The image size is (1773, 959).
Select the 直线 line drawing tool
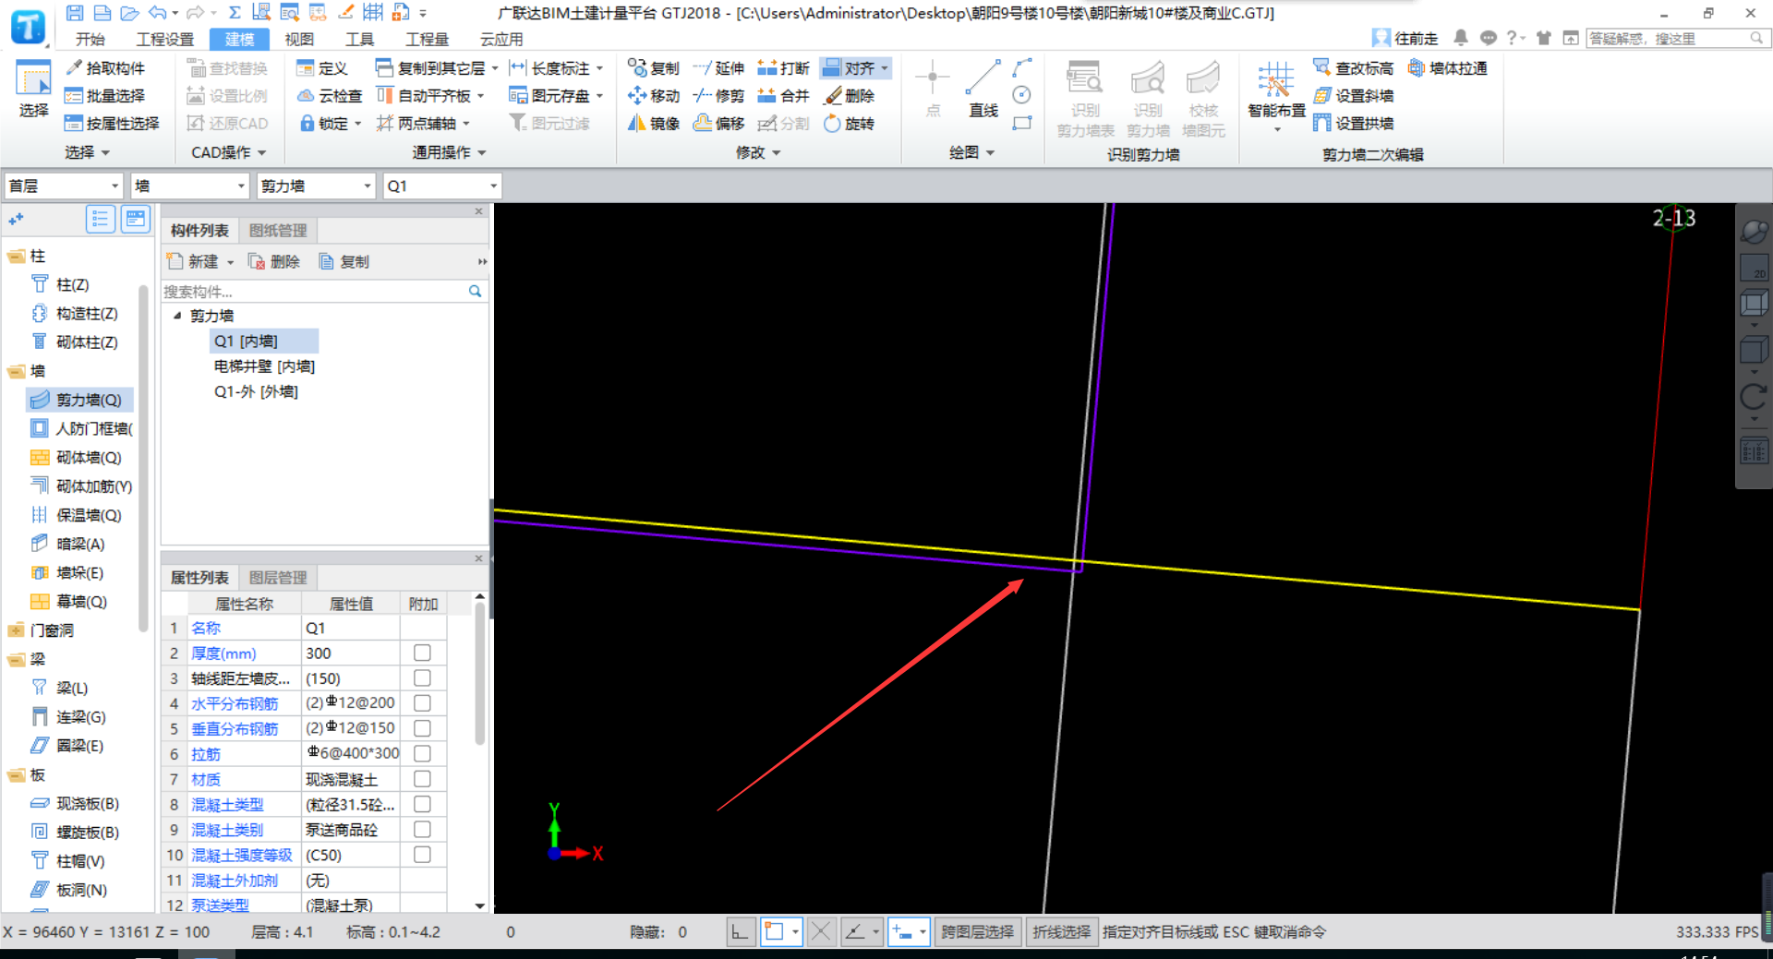[983, 90]
